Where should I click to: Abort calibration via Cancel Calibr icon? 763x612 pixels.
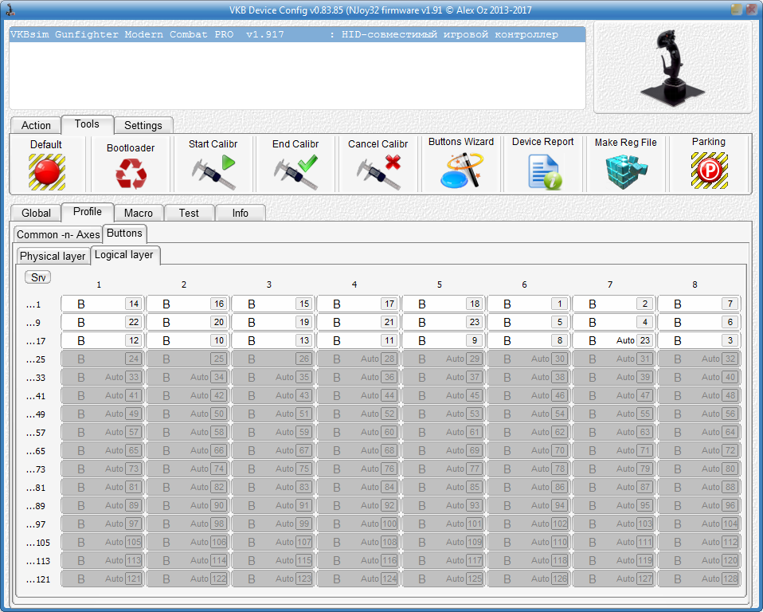[x=378, y=172]
